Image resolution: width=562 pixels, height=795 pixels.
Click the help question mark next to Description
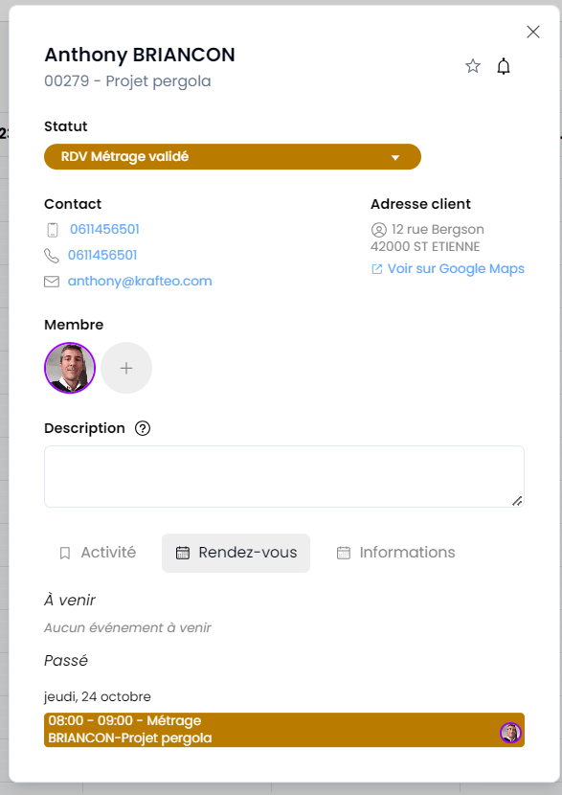pyautogui.click(x=143, y=428)
